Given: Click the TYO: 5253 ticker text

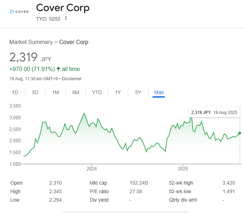Looking at the screenshot, I should coord(48,19).
